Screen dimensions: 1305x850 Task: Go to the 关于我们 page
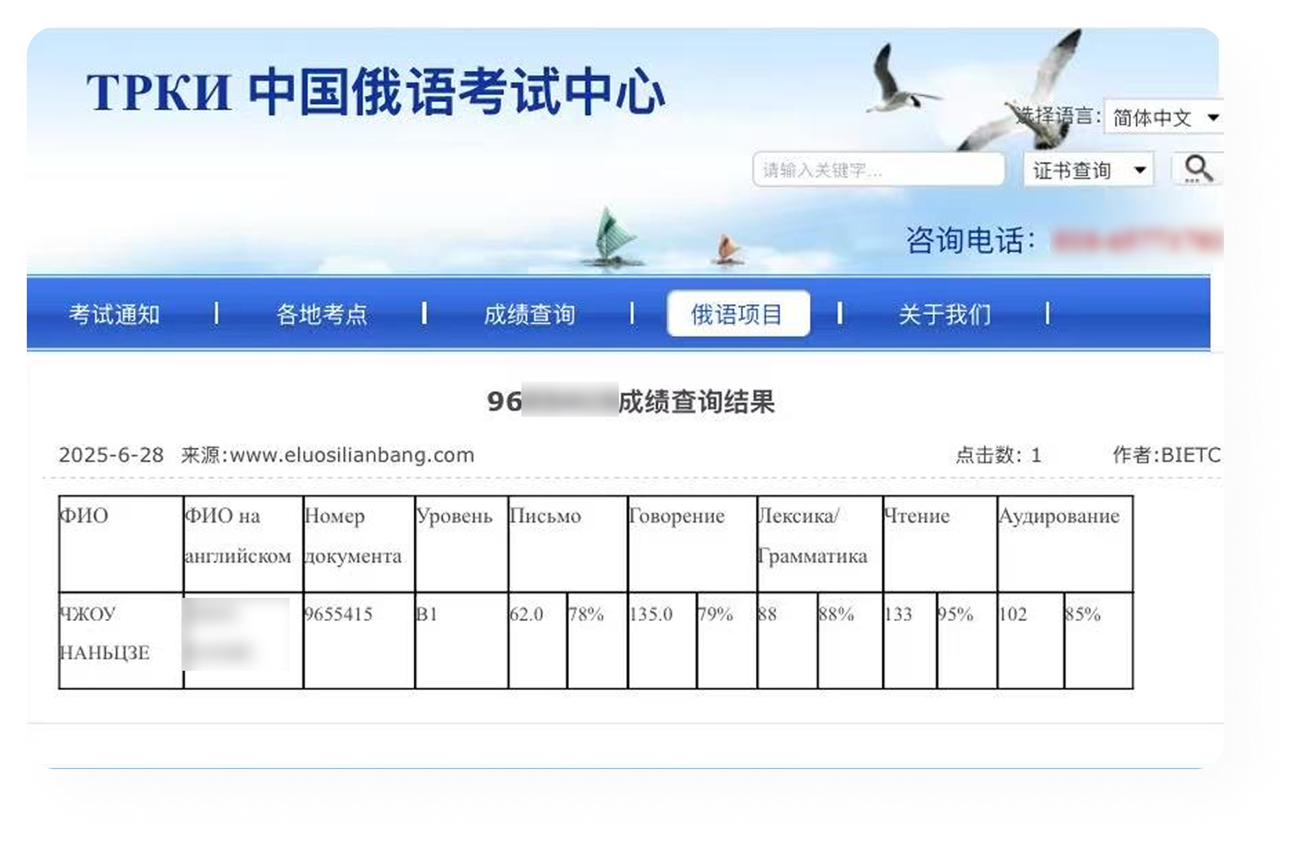(x=945, y=314)
